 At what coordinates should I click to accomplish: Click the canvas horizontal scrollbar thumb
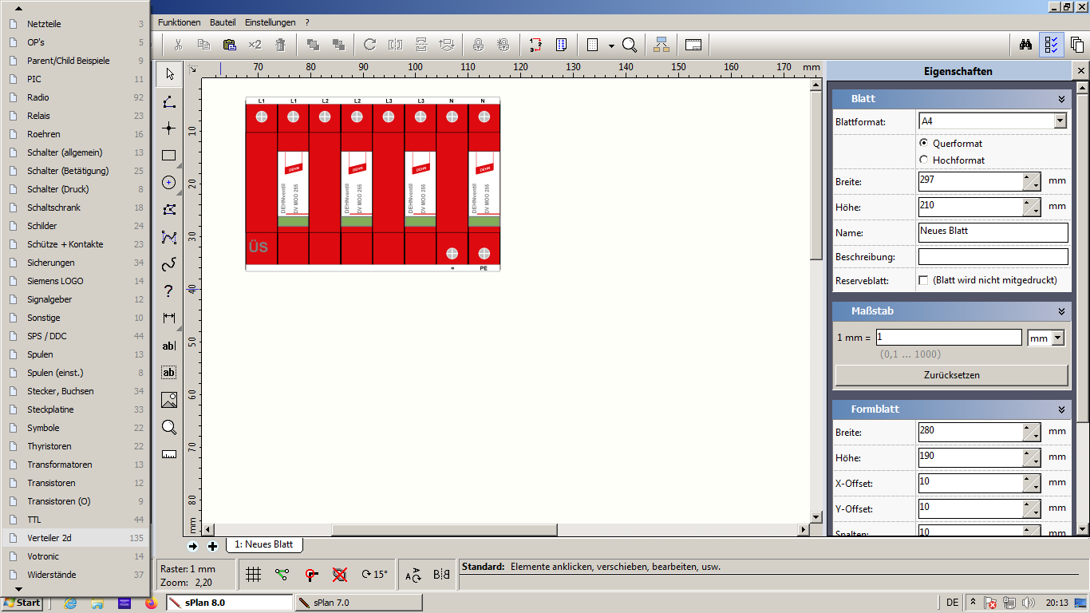444,529
